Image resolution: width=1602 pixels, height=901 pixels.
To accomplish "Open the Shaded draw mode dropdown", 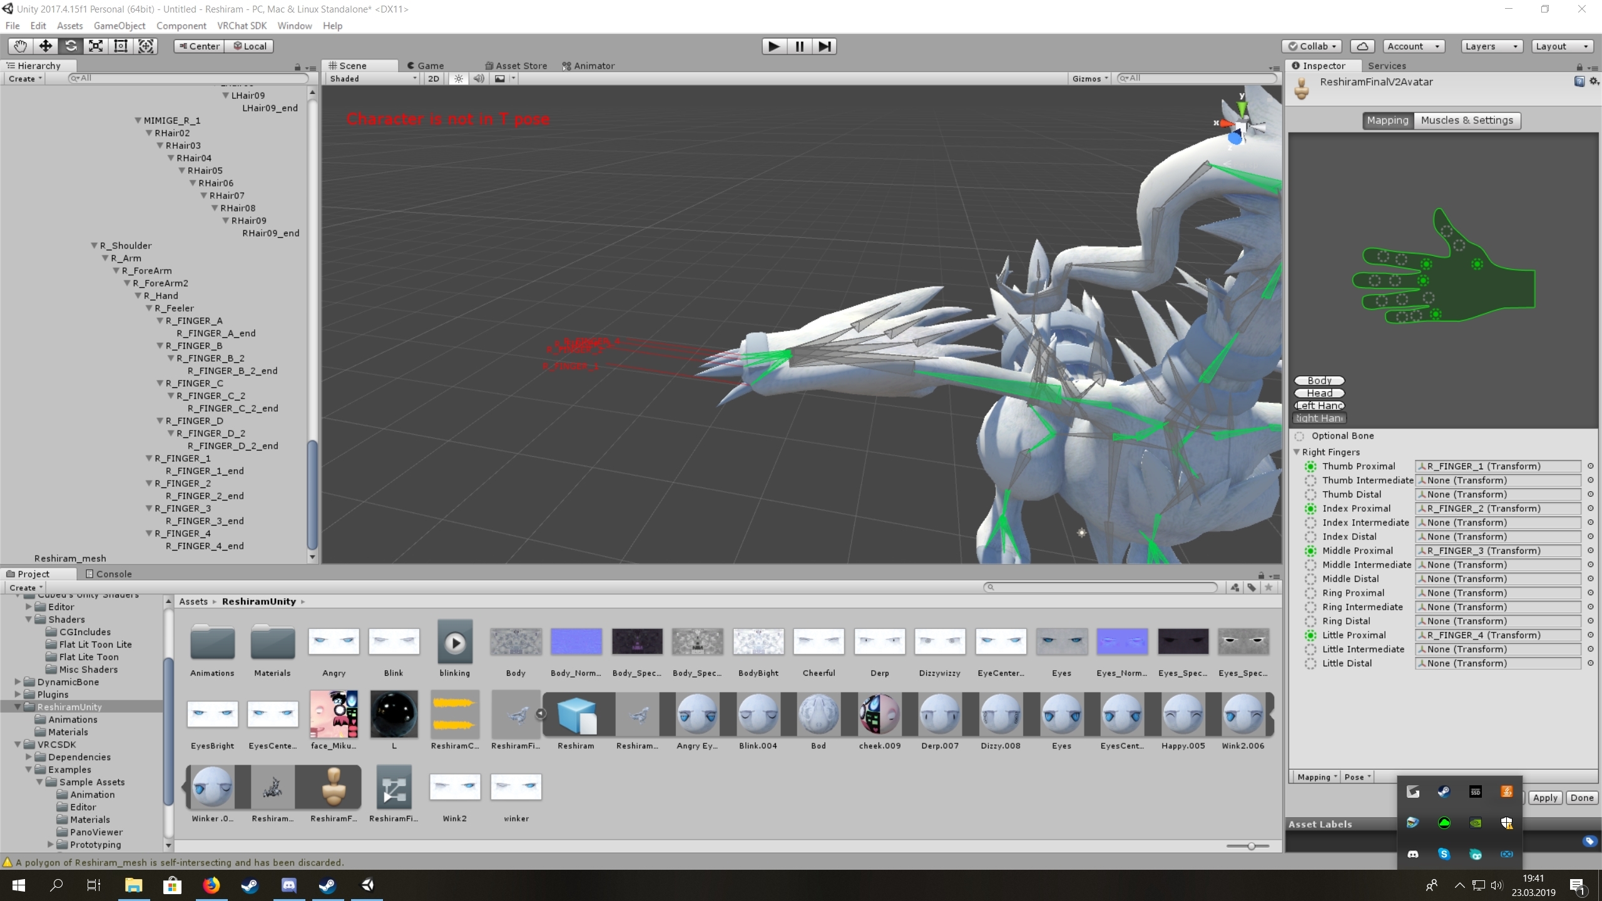I will pyautogui.click(x=373, y=78).
